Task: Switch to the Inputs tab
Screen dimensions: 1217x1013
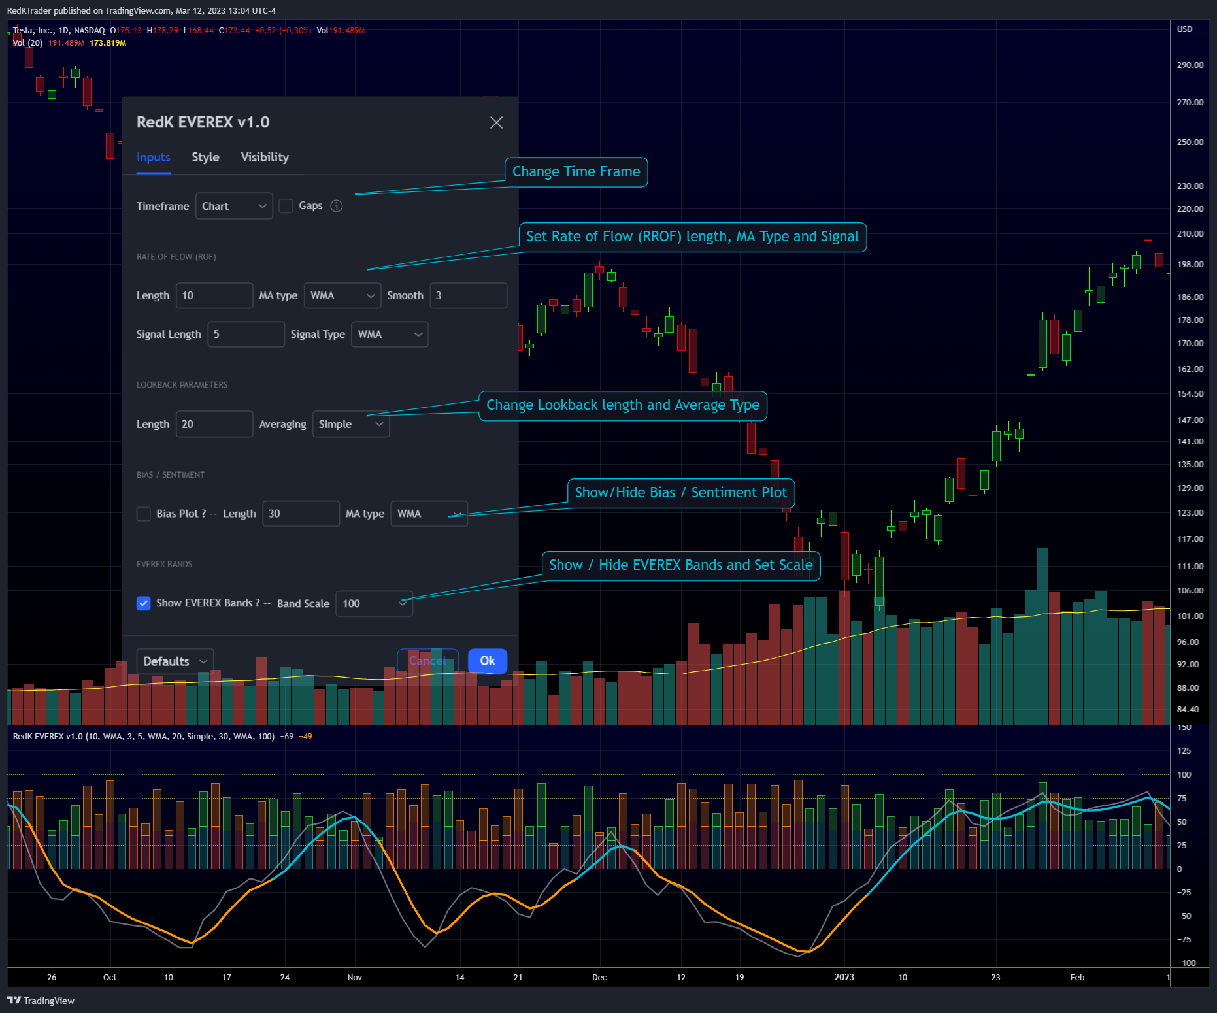Action: [153, 158]
